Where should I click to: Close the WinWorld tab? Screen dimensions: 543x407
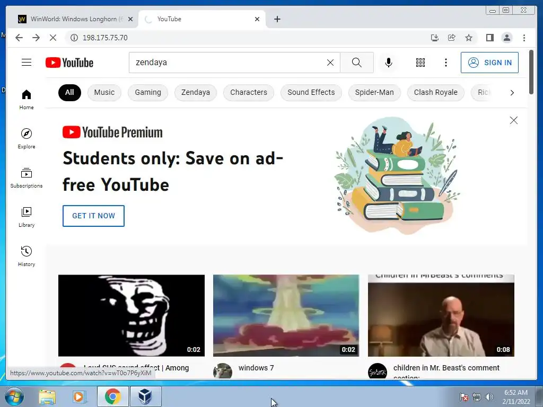(130, 19)
